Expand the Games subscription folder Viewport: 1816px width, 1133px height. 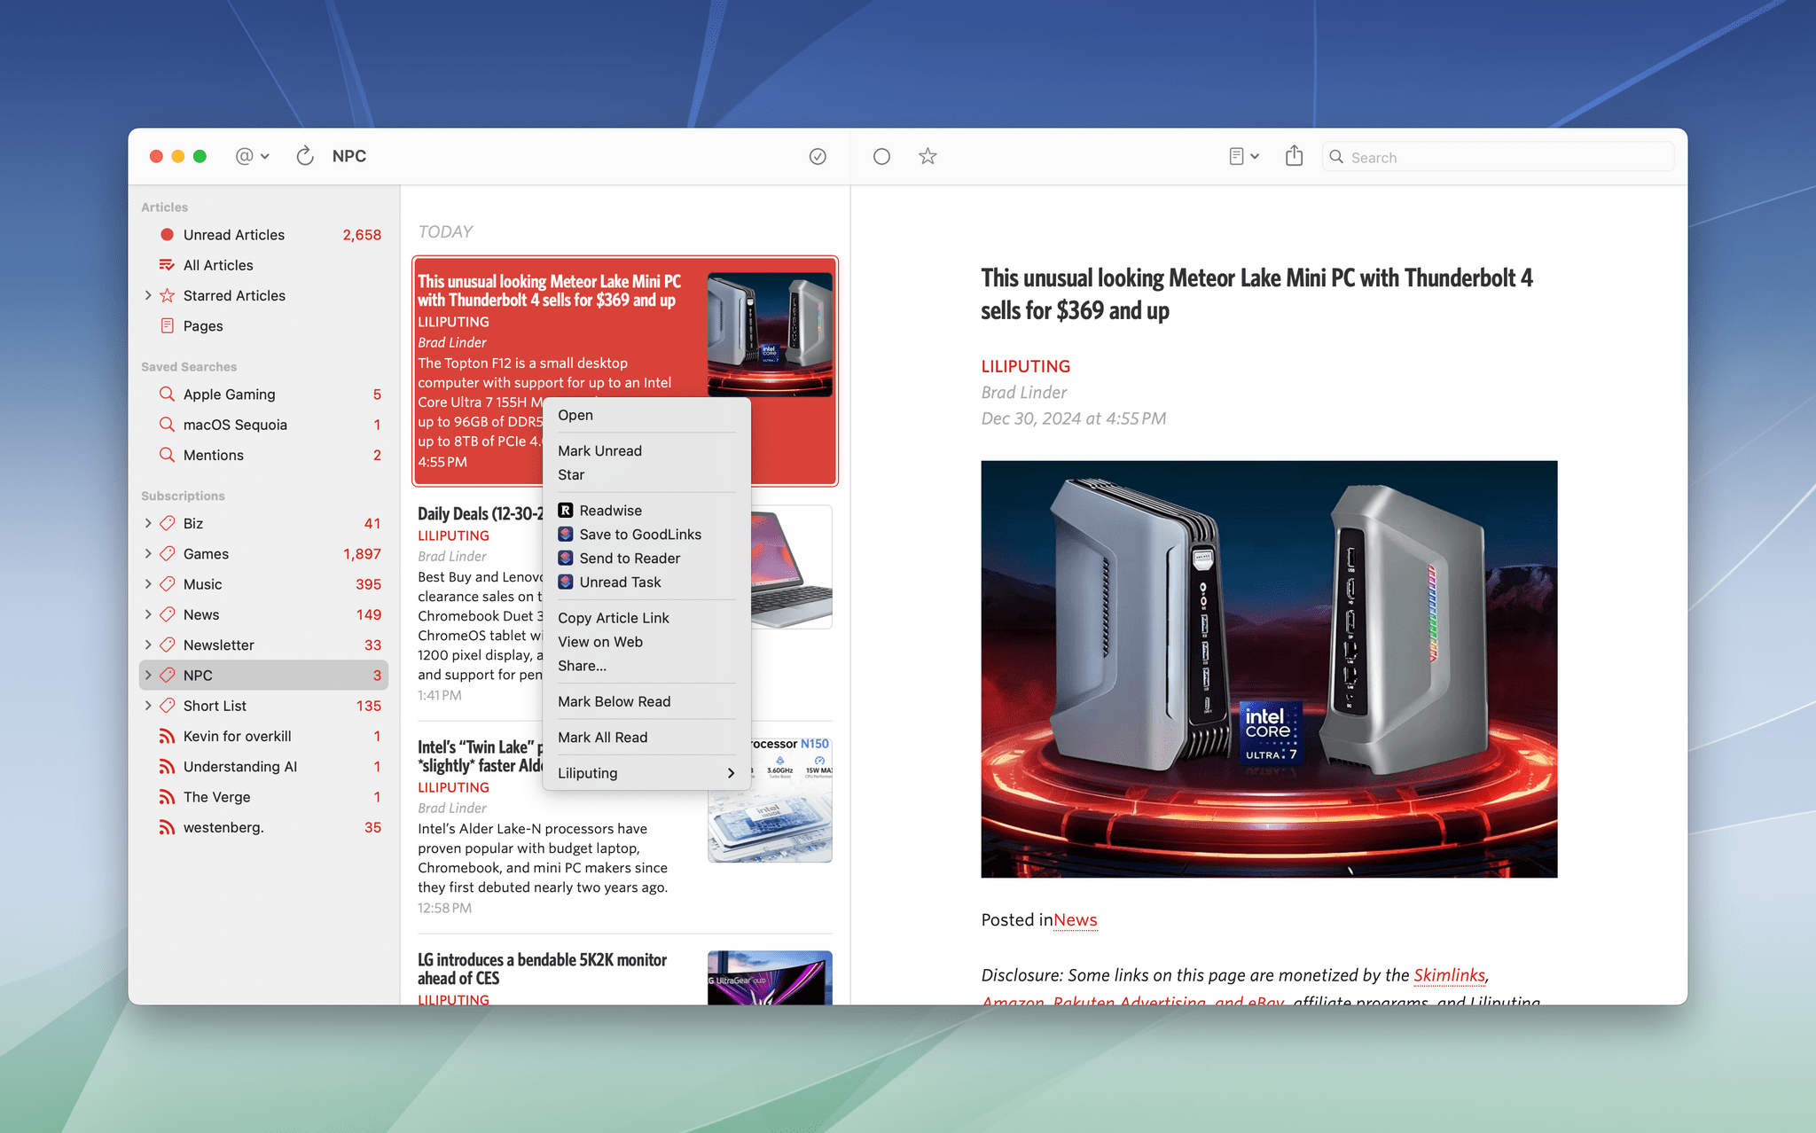pos(148,554)
